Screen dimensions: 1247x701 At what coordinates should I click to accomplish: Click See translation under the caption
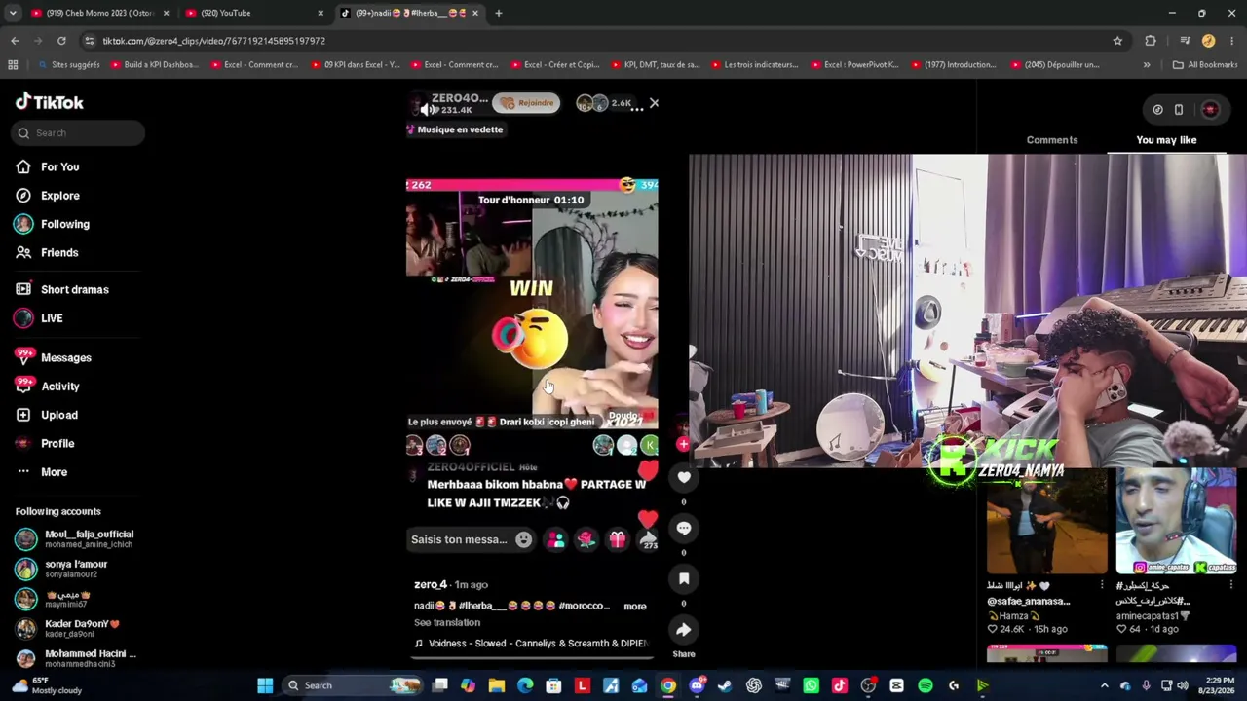447,623
